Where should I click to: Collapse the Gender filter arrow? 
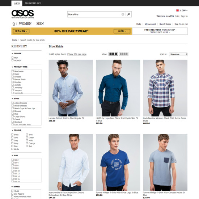[12, 54]
